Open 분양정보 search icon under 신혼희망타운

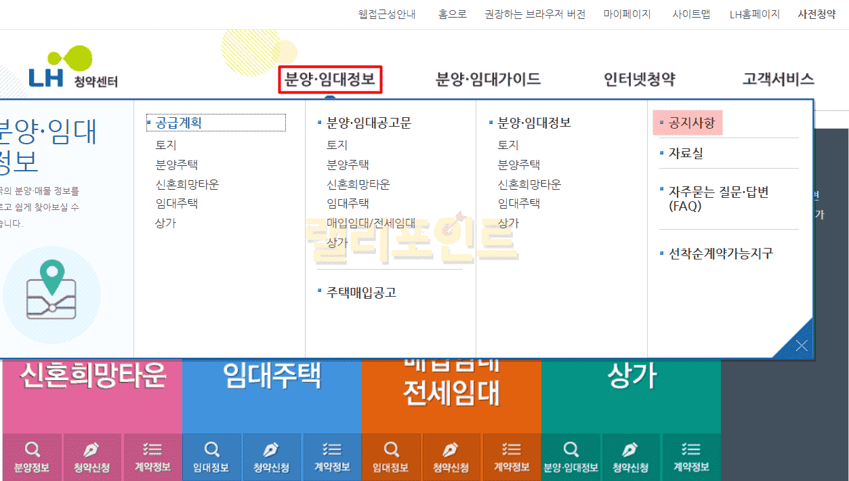click(32, 457)
